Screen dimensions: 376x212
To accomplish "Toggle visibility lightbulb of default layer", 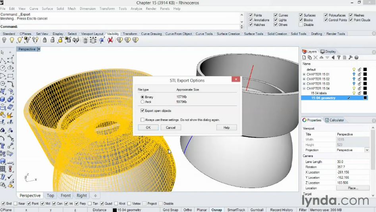I will 354,69.
